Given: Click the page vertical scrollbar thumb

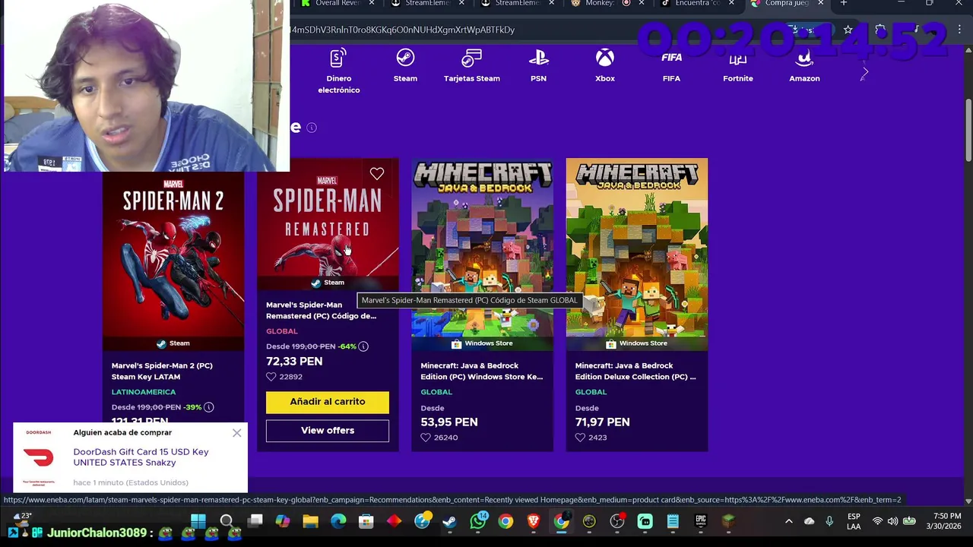Looking at the screenshot, I should coord(968,129).
